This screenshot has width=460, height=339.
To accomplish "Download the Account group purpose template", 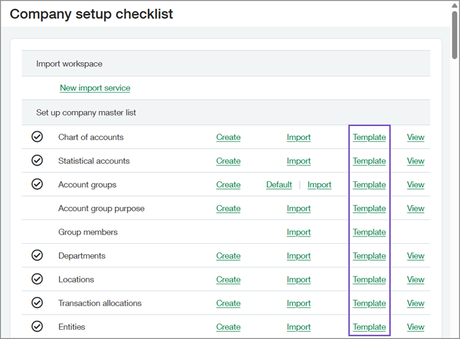I will pyautogui.click(x=369, y=208).
